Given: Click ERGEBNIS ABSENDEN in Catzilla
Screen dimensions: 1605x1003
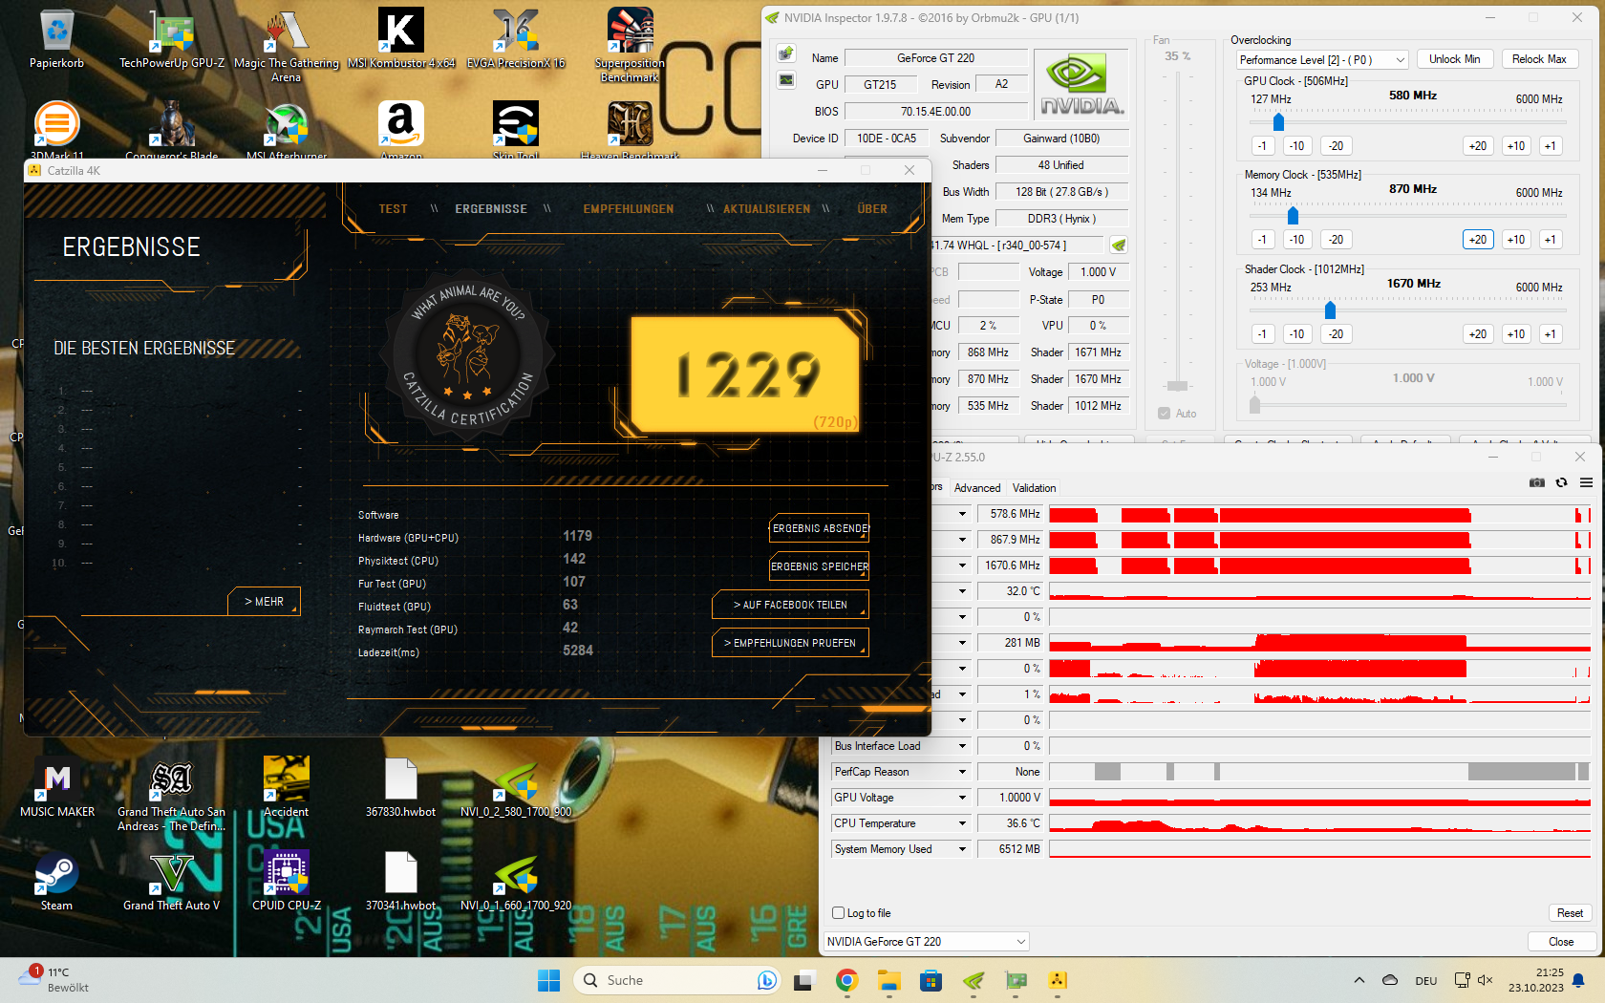Looking at the screenshot, I should coord(820,528).
